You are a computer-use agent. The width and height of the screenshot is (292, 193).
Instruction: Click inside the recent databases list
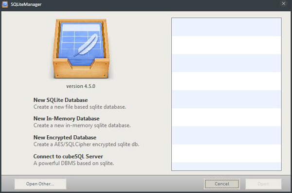[x=226, y=94]
